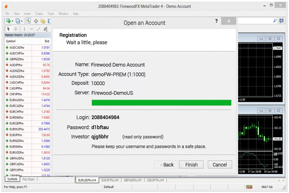Screen dimensions: 289x193
Task: Select the Vertical Line drawing tool
Action: (24, 29)
